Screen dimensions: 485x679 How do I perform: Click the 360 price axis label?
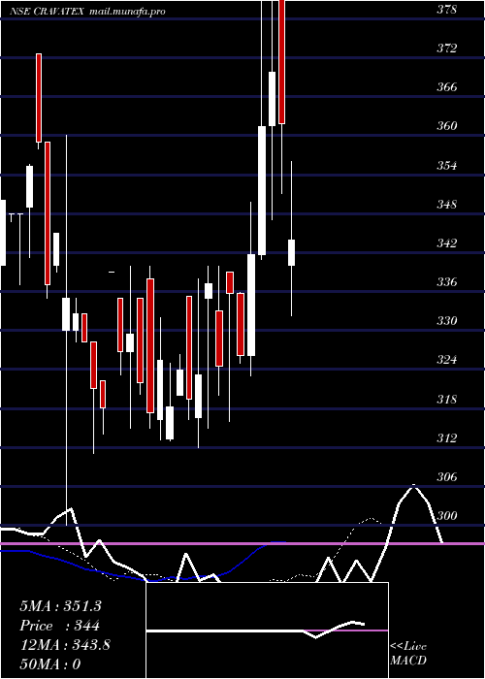tap(446, 126)
